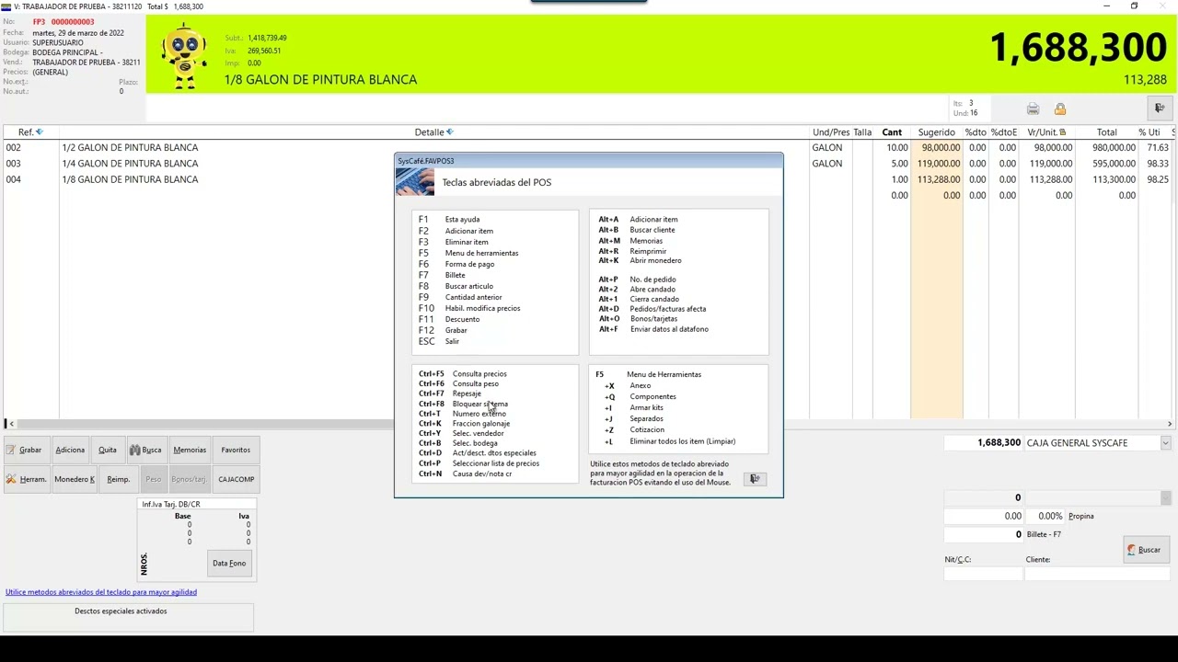The image size is (1178, 662).
Task: Click the Total column header
Action: click(x=1106, y=132)
